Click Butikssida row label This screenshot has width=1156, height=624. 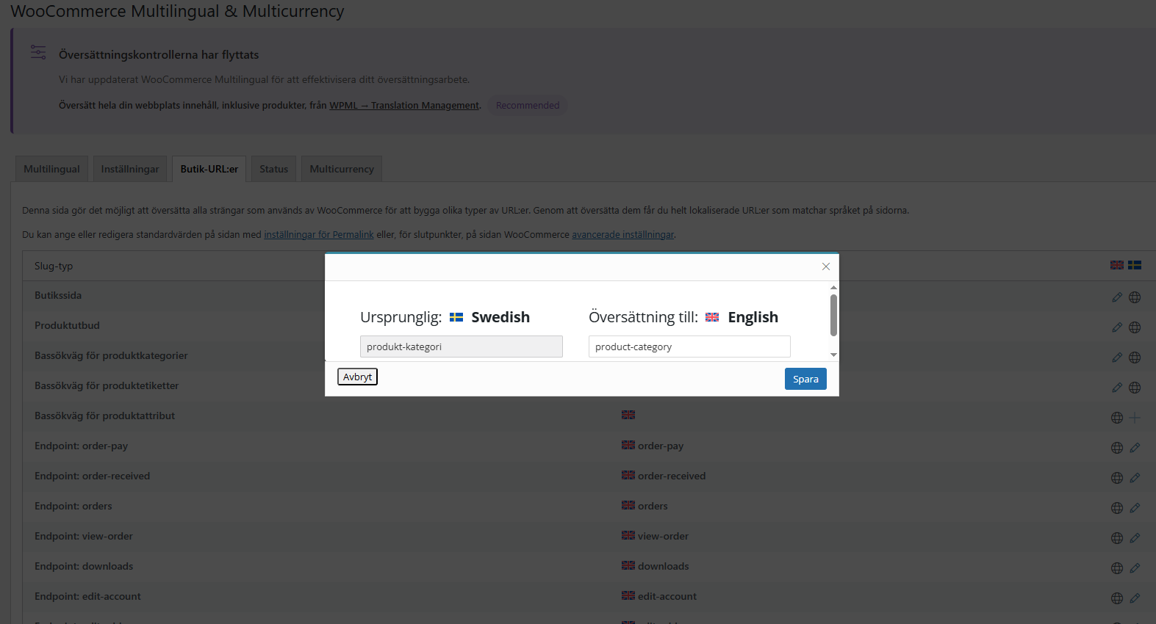pyautogui.click(x=58, y=295)
